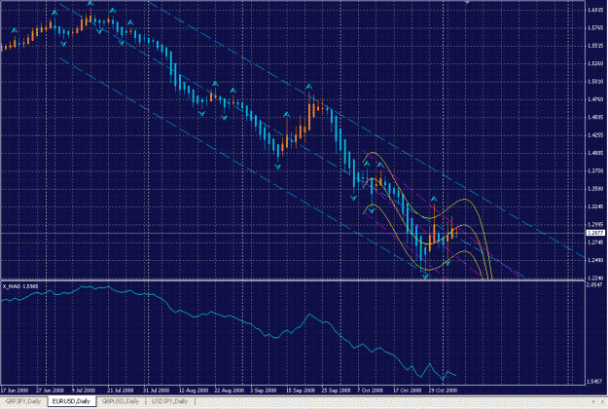Click the tab bar left scroll arrow
The height and width of the screenshot is (409, 608).
(x=592, y=401)
